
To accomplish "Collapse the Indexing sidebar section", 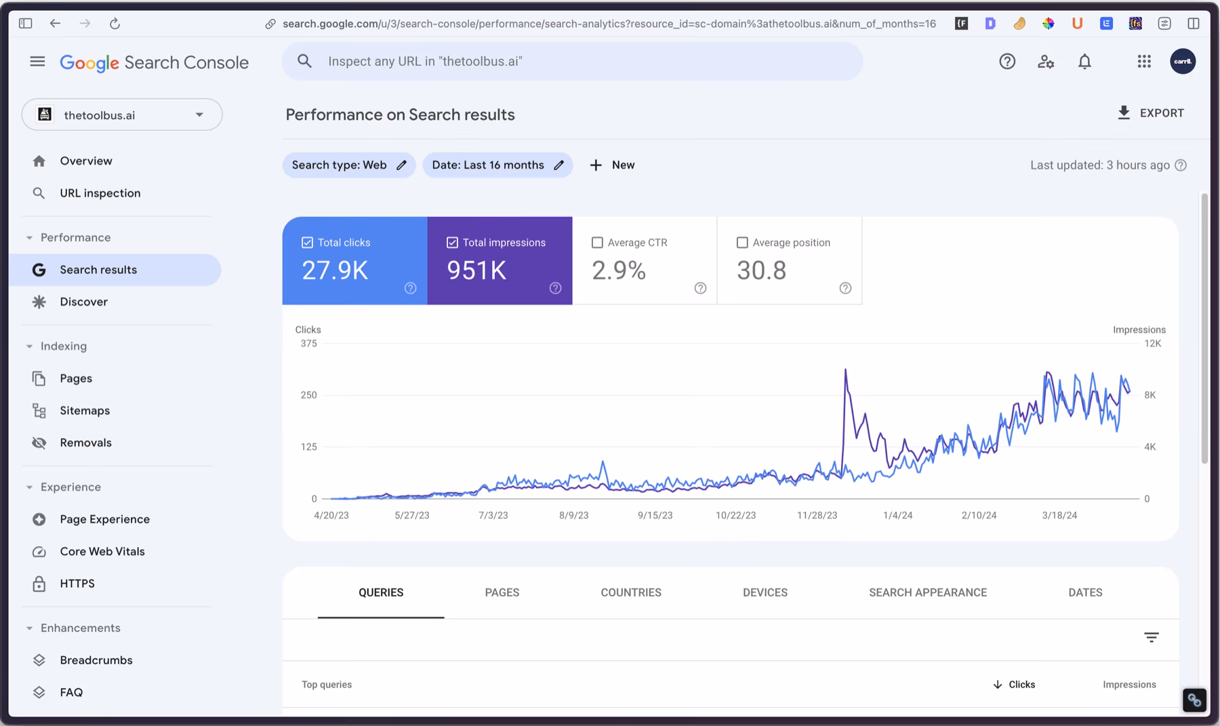I will click(29, 346).
